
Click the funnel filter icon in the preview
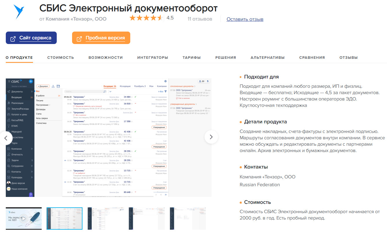pyautogui.click(x=166, y=92)
